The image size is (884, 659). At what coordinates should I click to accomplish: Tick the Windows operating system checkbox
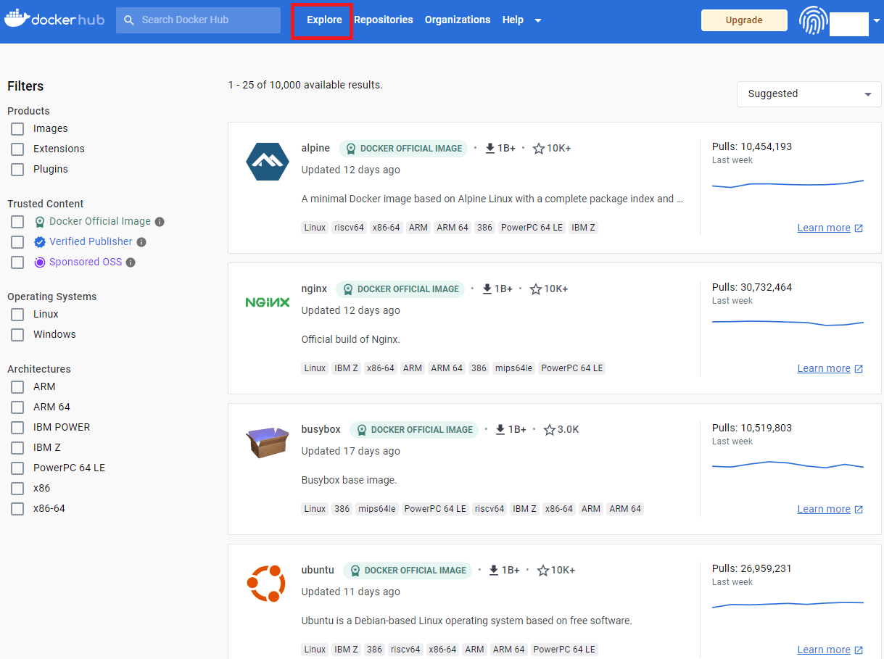(x=17, y=335)
